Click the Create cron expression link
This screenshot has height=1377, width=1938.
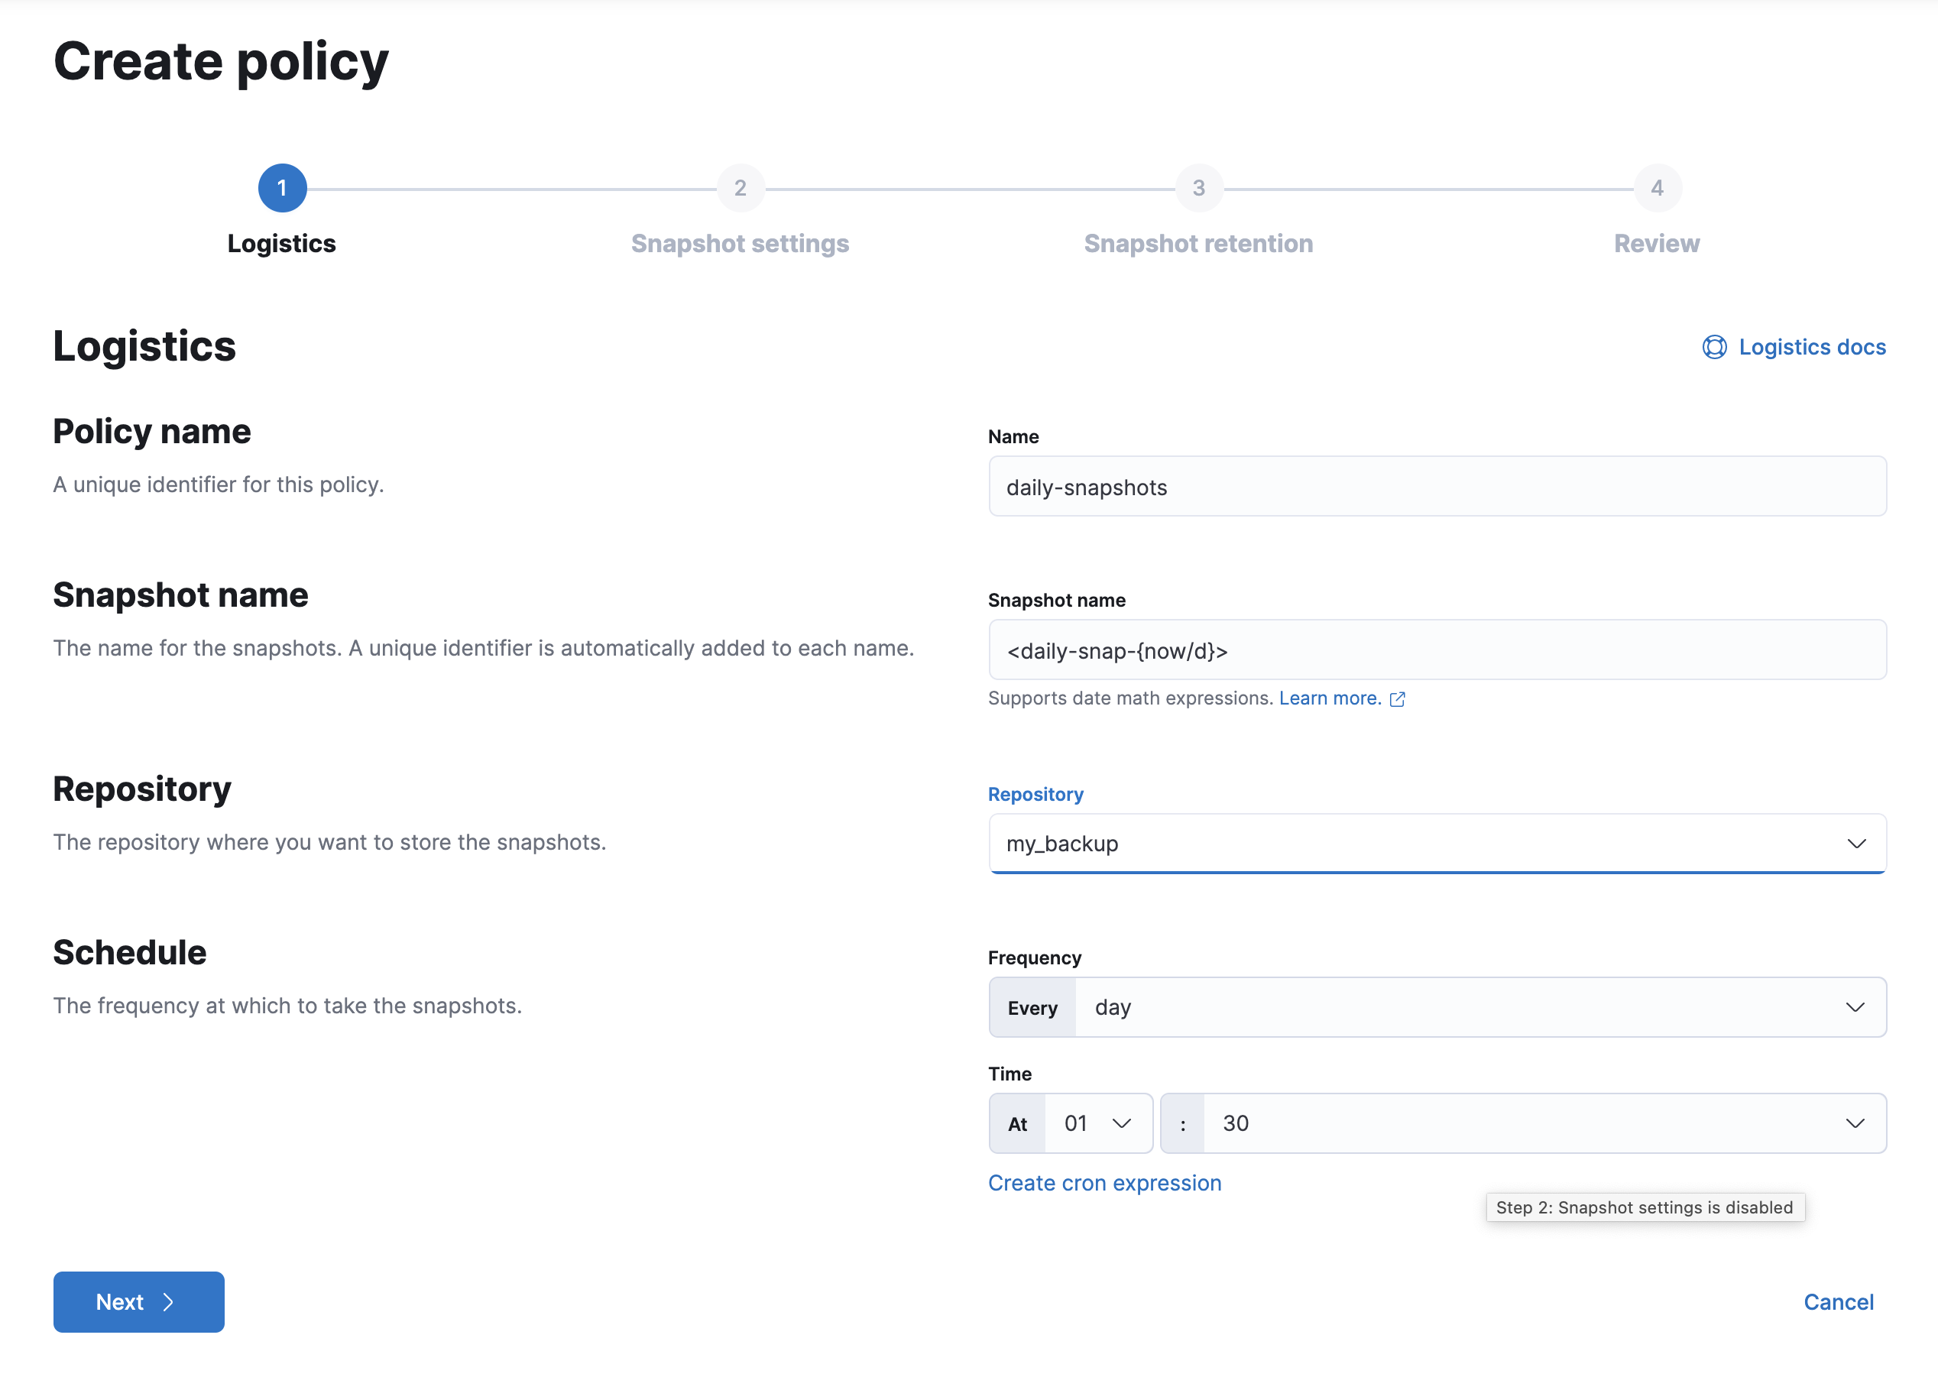coord(1104,1182)
